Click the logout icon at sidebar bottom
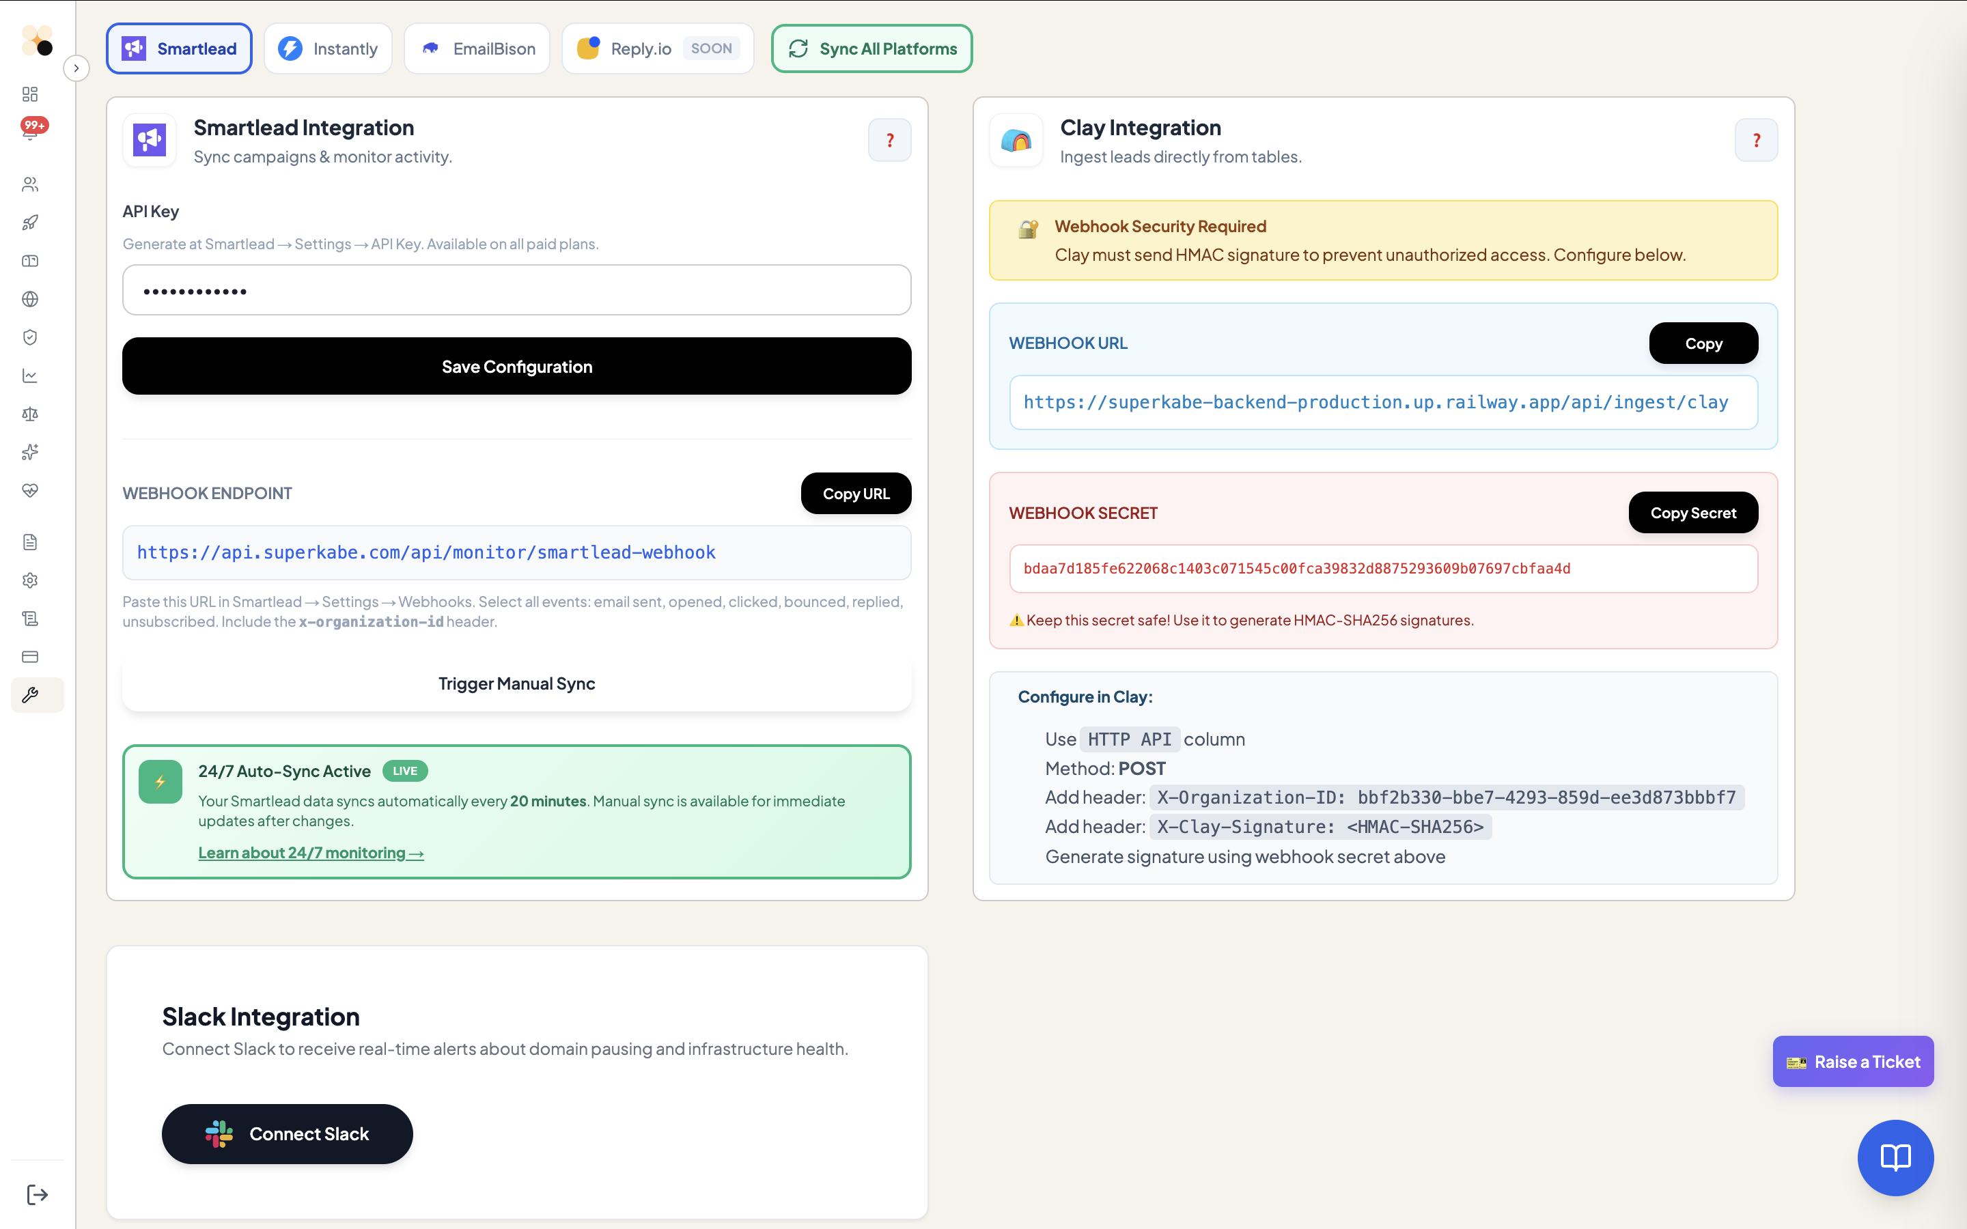Screen dimensions: 1967x1229 point(37,1194)
